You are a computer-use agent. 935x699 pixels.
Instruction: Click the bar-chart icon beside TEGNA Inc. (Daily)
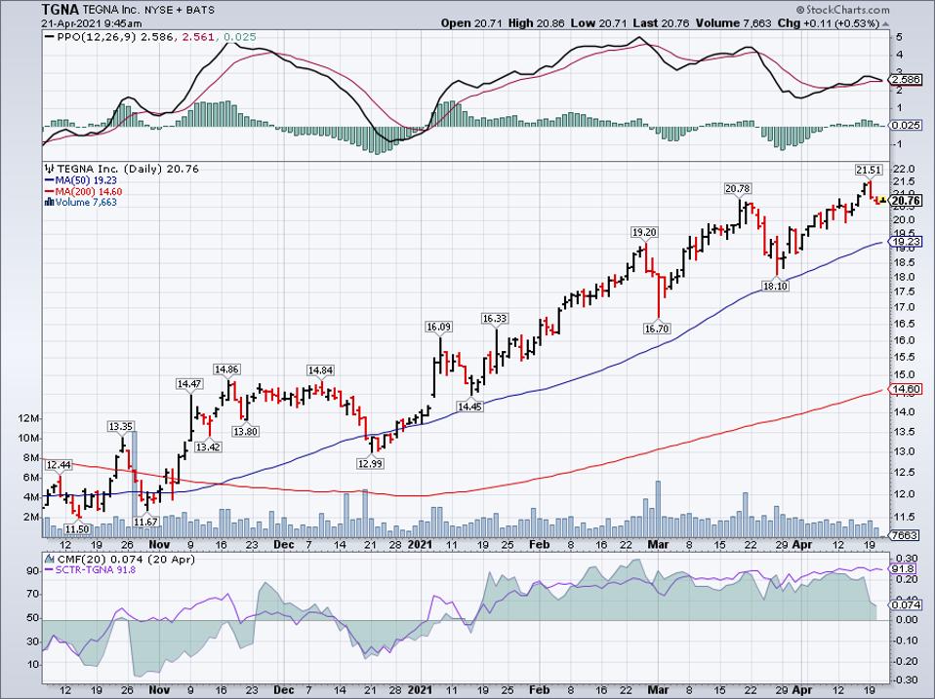pos(50,169)
